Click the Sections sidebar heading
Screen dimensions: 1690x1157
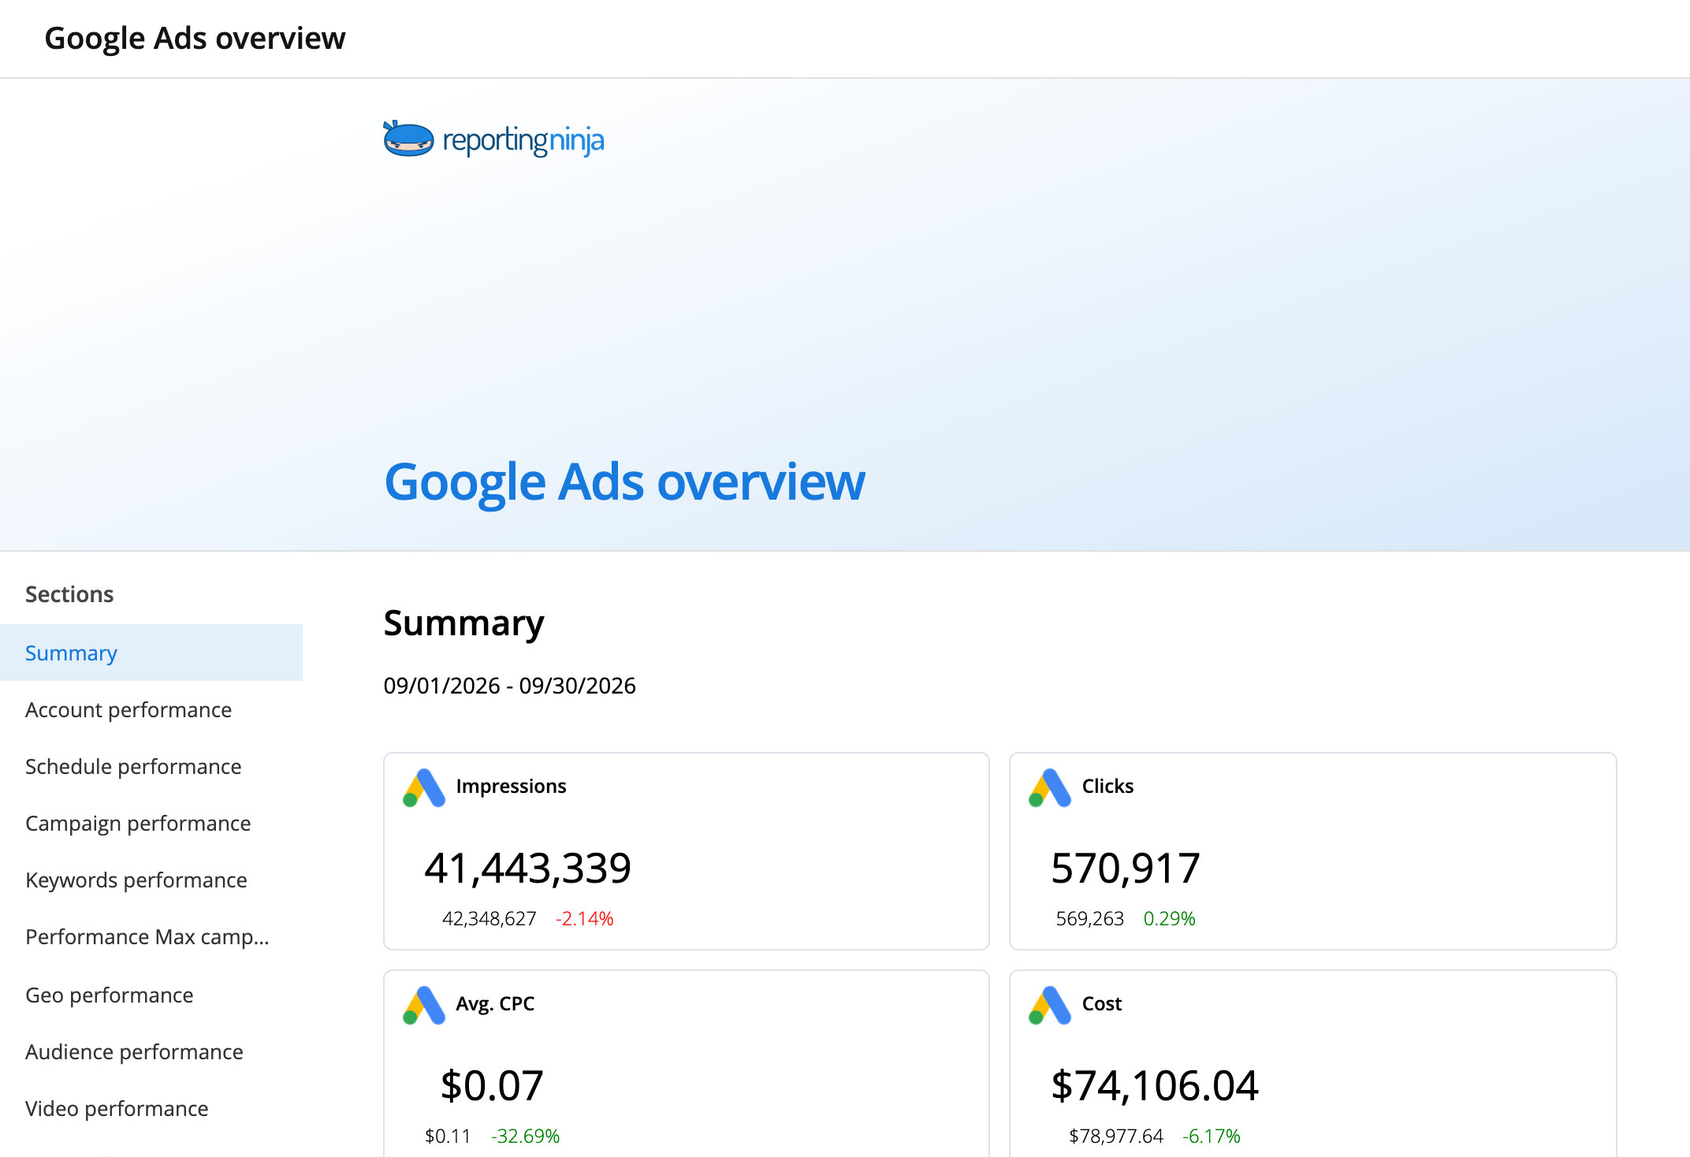click(x=69, y=594)
